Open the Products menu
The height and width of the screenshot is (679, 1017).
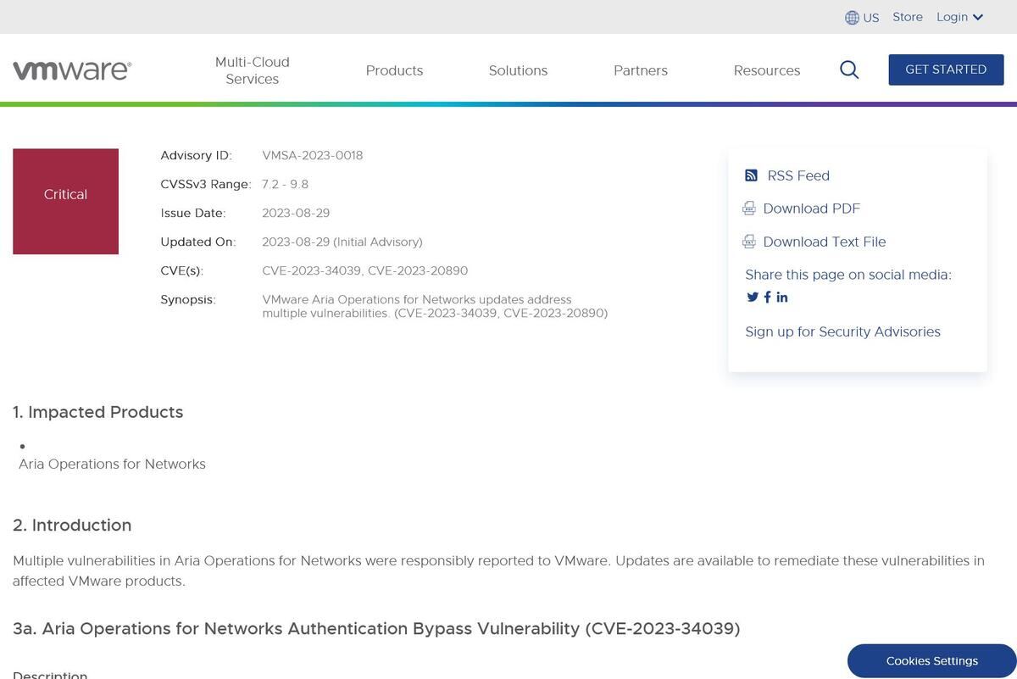pyautogui.click(x=394, y=70)
